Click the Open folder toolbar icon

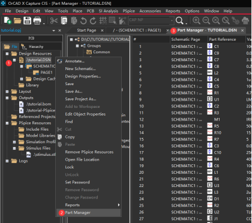17,20
